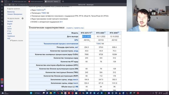169x95 pixels.
Task: Open File Explorer folder icon on taskbar
Action: pyautogui.click(x=51, y=93)
